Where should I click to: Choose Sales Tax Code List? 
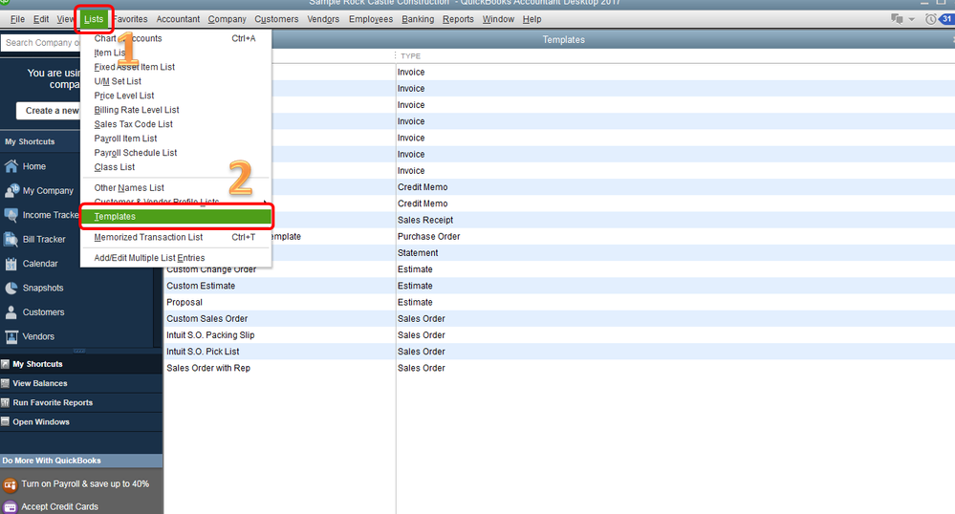(x=134, y=124)
